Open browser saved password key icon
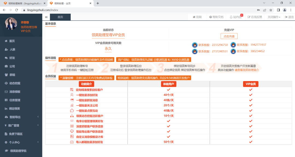Image resolution: width=295 pixels, height=157 pixels. pos(258,10)
